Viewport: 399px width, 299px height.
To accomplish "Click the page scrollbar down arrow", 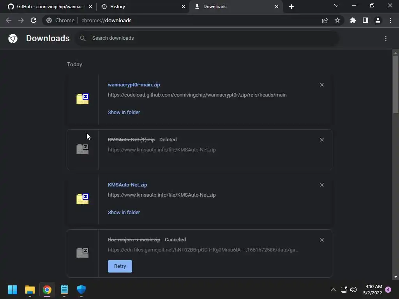I will coord(395,277).
